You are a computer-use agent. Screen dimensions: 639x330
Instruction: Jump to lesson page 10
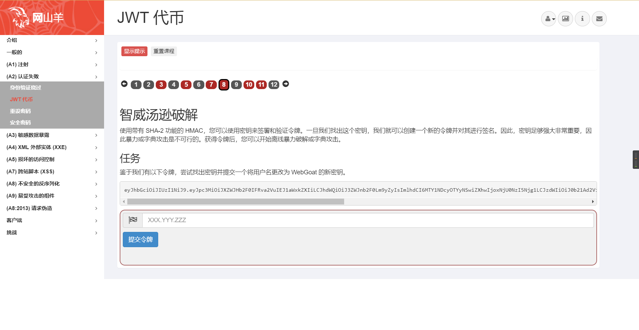point(249,85)
